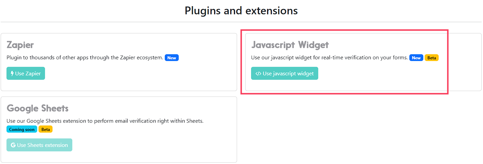Click the real-time verification description text
483x164 pixels.
330,58
